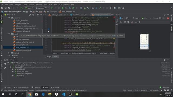Toggle the Device File Explorer side button

pyautogui.click(x=171, y=76)
